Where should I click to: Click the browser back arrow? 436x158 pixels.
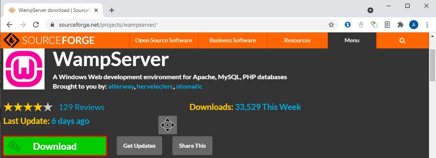pos(9,25)
